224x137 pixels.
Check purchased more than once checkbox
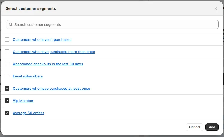point(7,52)
